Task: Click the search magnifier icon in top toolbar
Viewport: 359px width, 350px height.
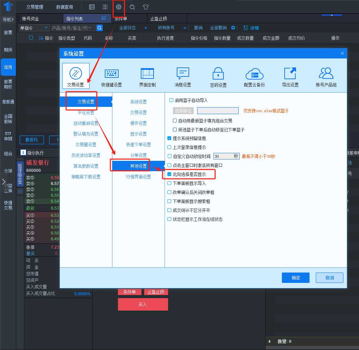Action: point(132,7)
